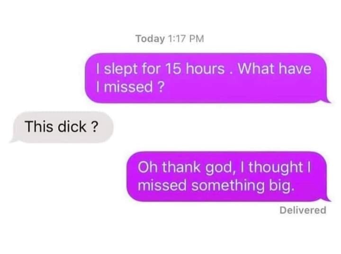Click the tail of the last purple bubble

coord(327,199)
